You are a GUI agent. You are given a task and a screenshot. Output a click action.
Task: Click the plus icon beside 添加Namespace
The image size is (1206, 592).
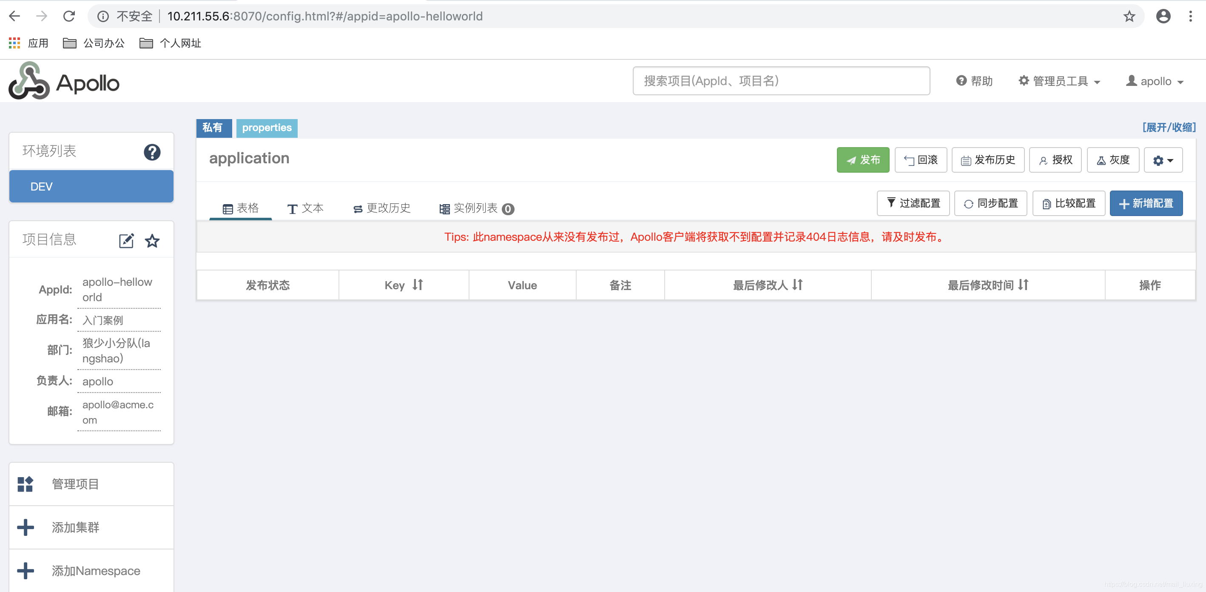25,570
